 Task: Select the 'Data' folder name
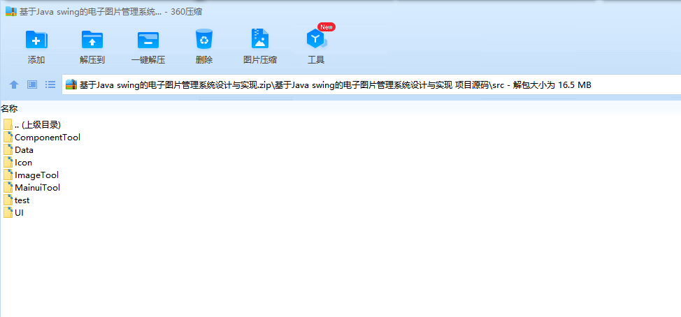(x=24, y=150)
